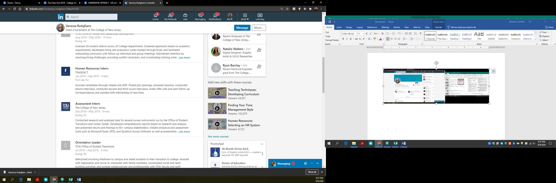Image resolution: width=556 pixels, height=183 pixels.
Task: Open the Jobs briefcase icon
Action: tap(185, 16)
